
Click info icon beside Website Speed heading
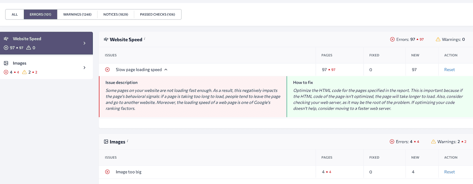pyautogui.click(x=145, y=39)
